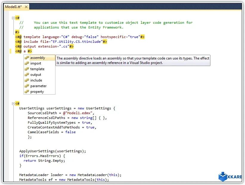Click the icon beside the assembly suggestion

[27, 58]
